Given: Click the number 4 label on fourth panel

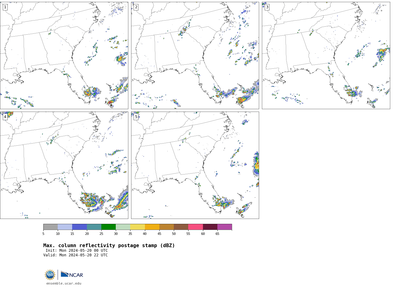Looking at the screenshot, I should pyautogui.click(x=5, y=117).
